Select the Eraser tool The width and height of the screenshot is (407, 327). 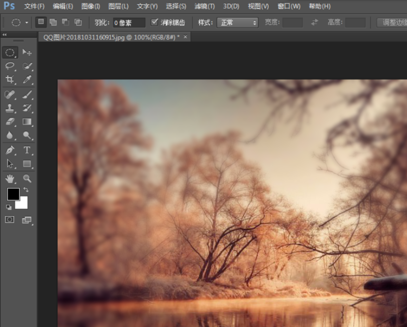tap(10, 122)
